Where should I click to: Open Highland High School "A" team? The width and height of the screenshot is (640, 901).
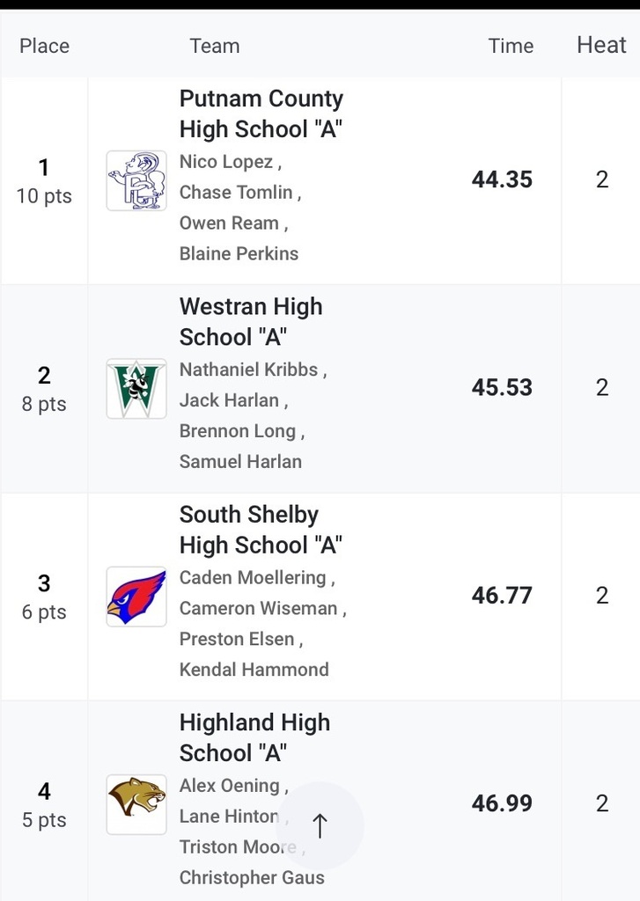pos(254,738)
